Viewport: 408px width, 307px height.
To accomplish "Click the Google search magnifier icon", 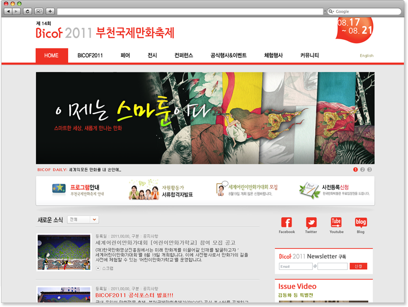I will [331, 12].
